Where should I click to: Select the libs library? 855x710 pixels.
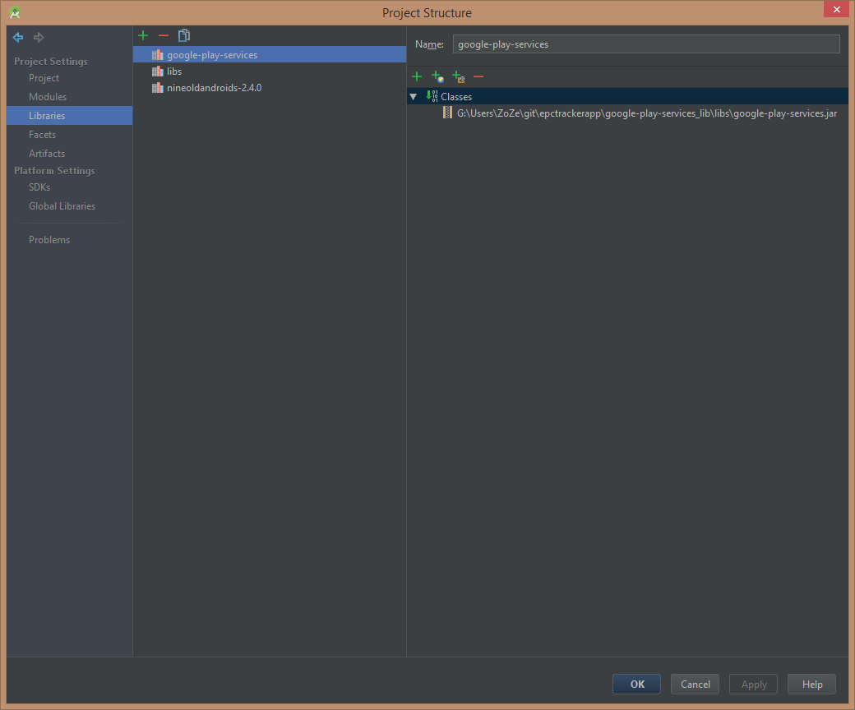tap(174, 71)
